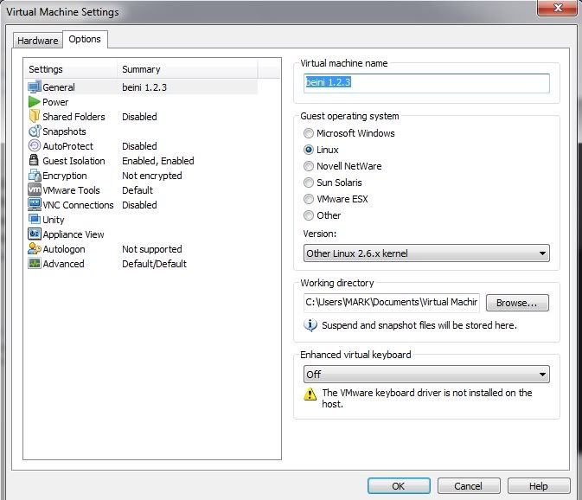This screenshot has width=582, height=500.
Task: Select the VMware Tools row text
Action: pos(71,190)
